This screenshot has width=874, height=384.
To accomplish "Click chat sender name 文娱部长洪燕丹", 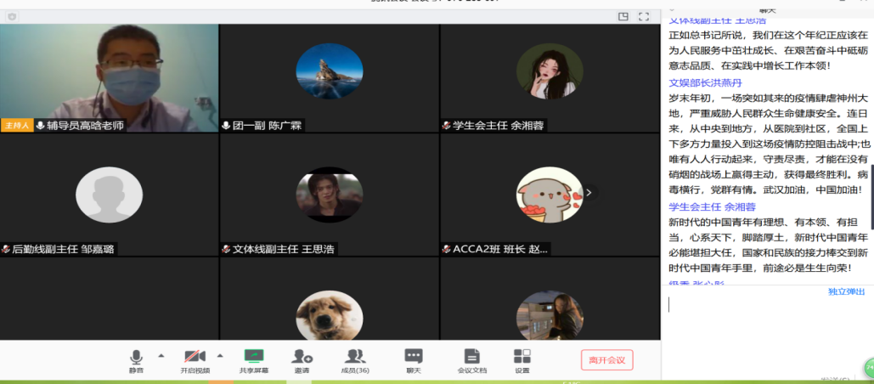I will click(x=705, y=83).
